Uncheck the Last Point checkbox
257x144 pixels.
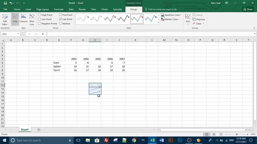pyautogui.click(x=60, y=19)
